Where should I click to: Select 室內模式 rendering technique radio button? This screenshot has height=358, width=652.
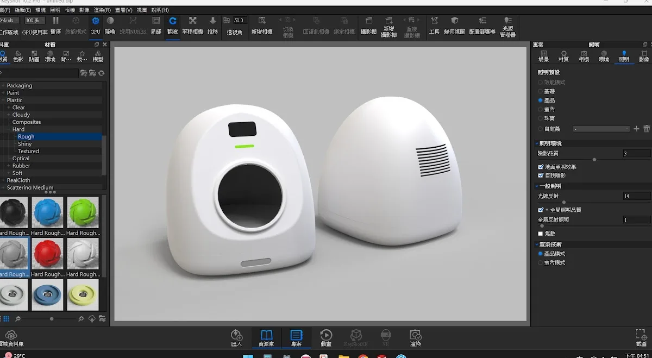pyautogui.click(x=541, y=262)
